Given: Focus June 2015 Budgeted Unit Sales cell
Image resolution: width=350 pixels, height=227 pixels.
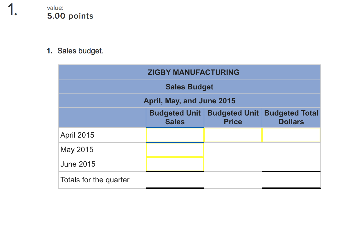Looking at the screenshot, I should (x=175, y=164).
